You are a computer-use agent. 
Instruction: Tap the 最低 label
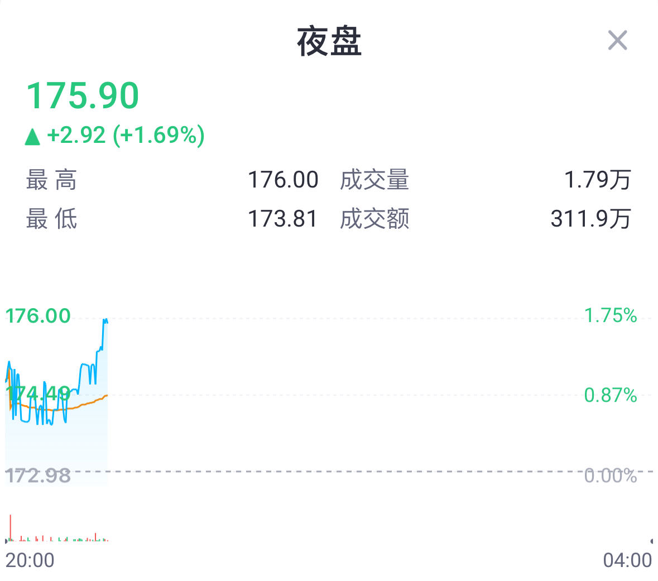(51, 219)
